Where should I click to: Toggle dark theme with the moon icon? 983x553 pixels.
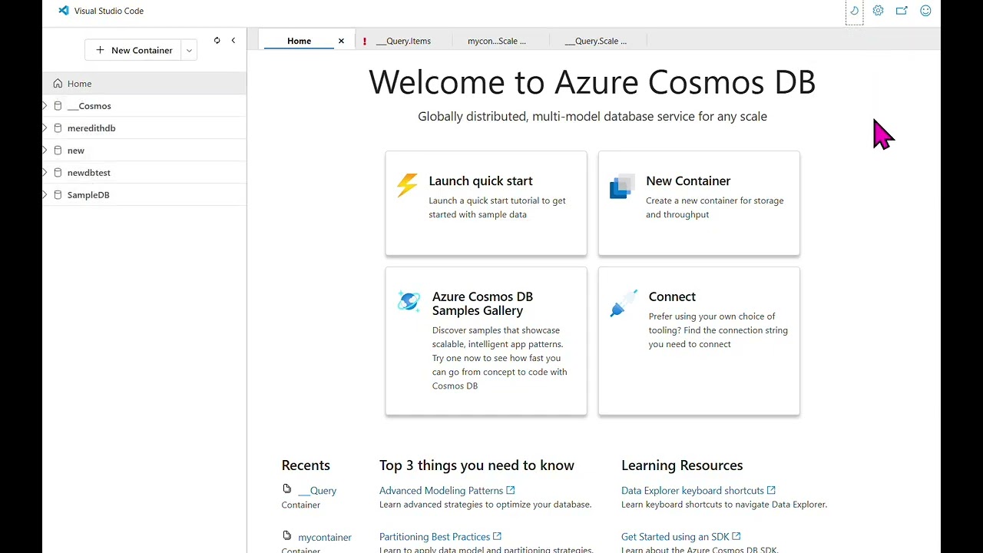coord(854,11)
